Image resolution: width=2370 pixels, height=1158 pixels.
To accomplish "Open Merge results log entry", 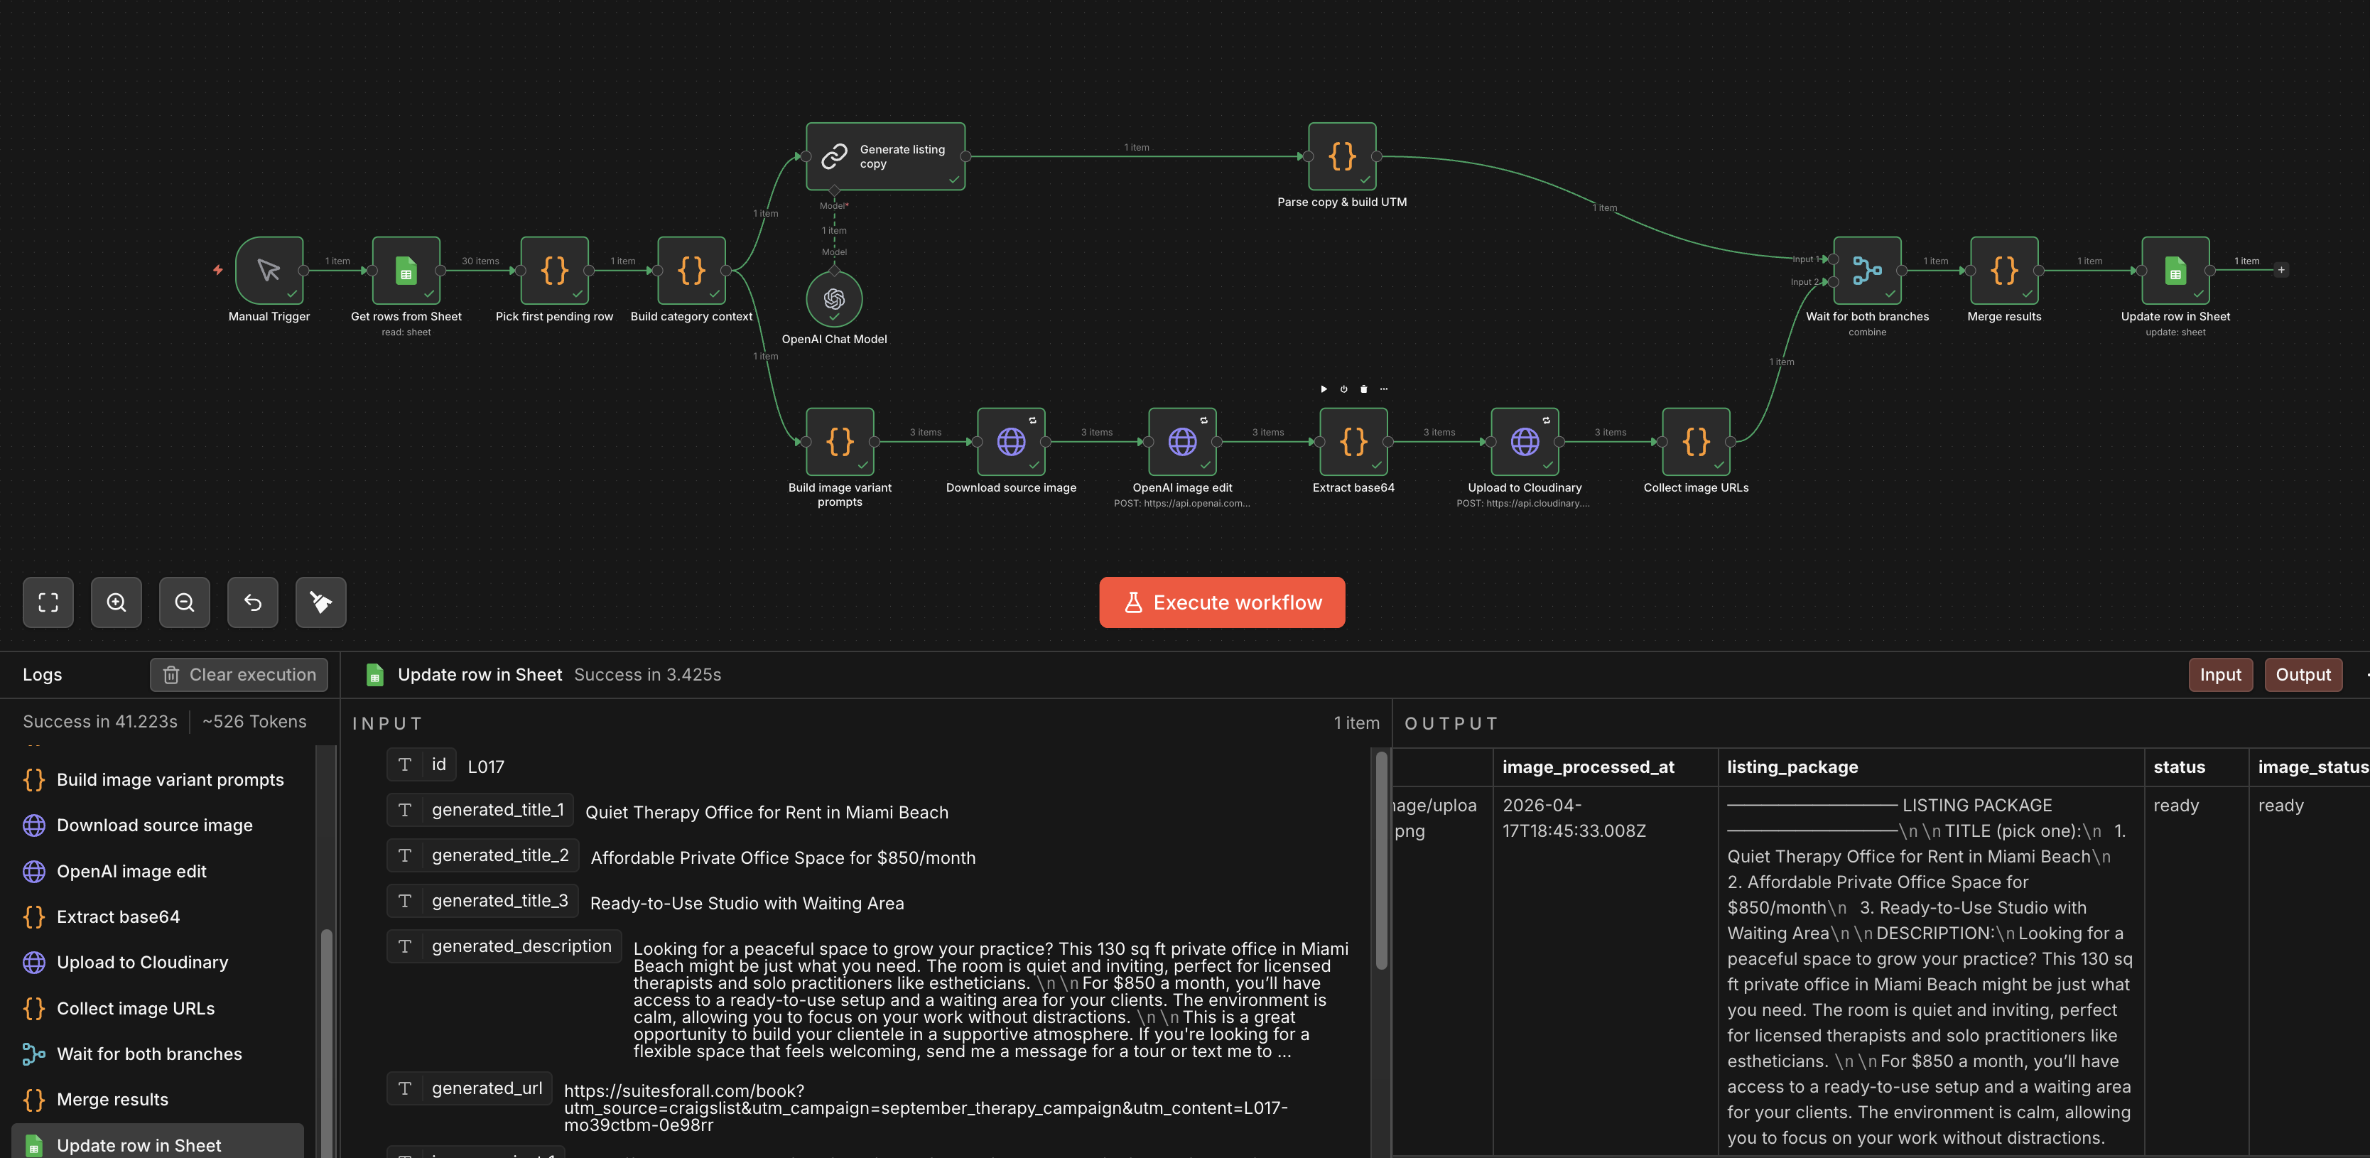I will tap(157, 1099).
